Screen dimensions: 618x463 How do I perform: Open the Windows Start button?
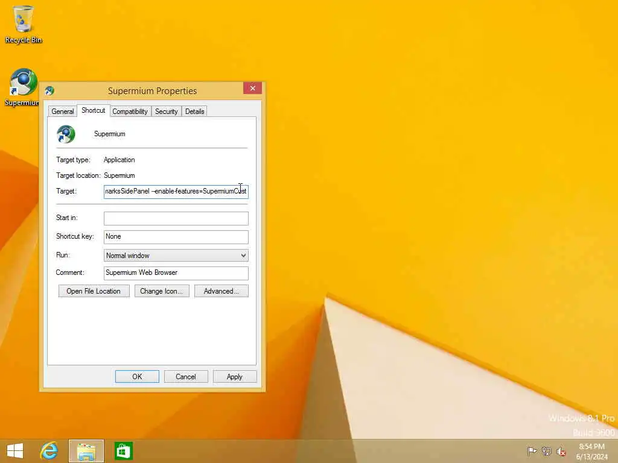tap(15, 451)
